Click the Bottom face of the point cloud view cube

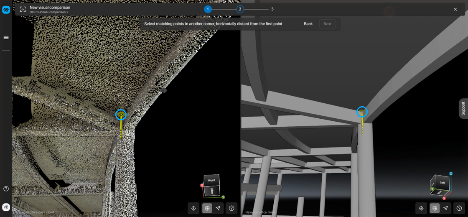point(212,191)
